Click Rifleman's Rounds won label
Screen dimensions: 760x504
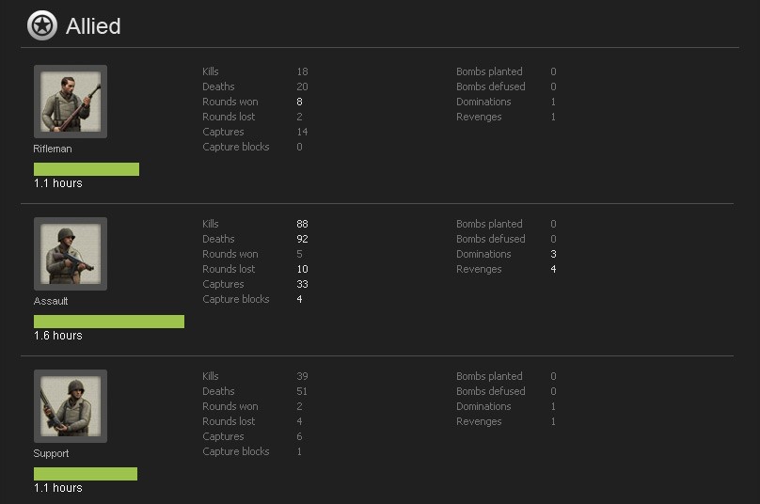(x=230, y=102)
